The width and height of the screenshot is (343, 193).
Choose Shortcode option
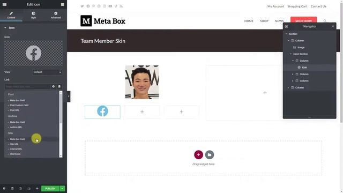click(x=15, y=154)
